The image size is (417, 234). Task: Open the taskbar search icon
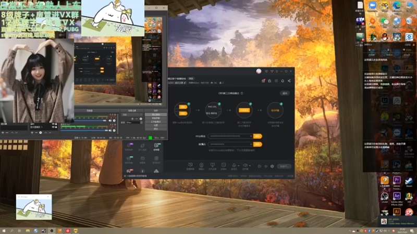tap(11, 231)
